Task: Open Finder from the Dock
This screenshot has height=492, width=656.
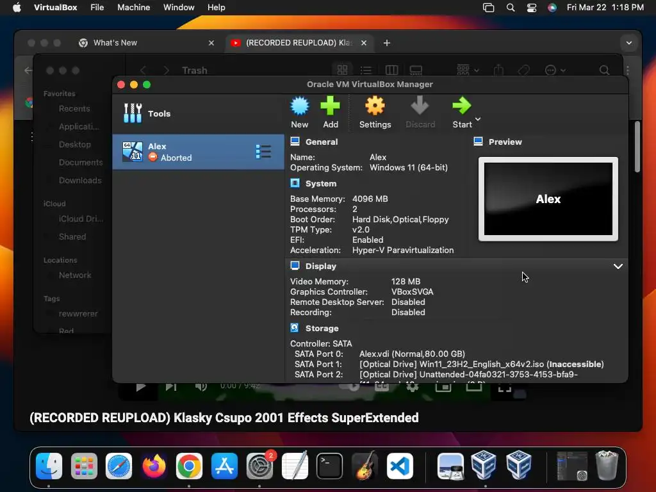Action: click(x=49, y=466)
